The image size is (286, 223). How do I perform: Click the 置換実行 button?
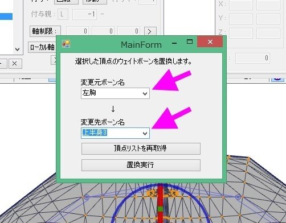[141, 165]
